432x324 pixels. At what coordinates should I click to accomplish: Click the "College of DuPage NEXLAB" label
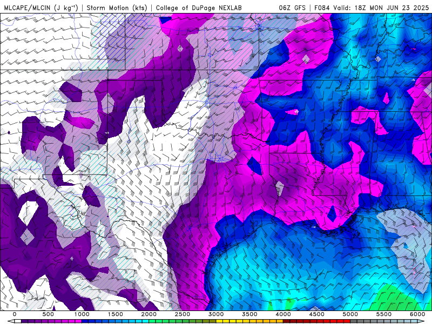coord(199,8)
